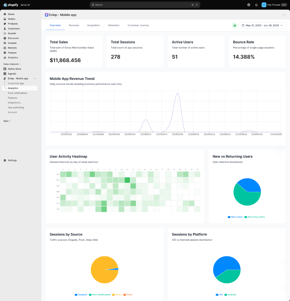Expand the Apps section

(7, 121)
